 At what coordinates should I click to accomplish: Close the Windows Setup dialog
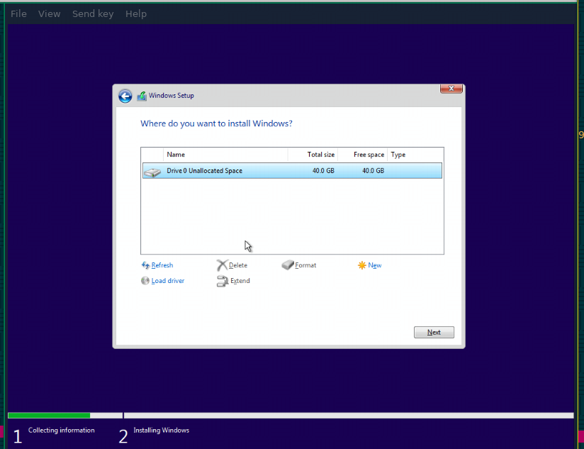[451, 89]
